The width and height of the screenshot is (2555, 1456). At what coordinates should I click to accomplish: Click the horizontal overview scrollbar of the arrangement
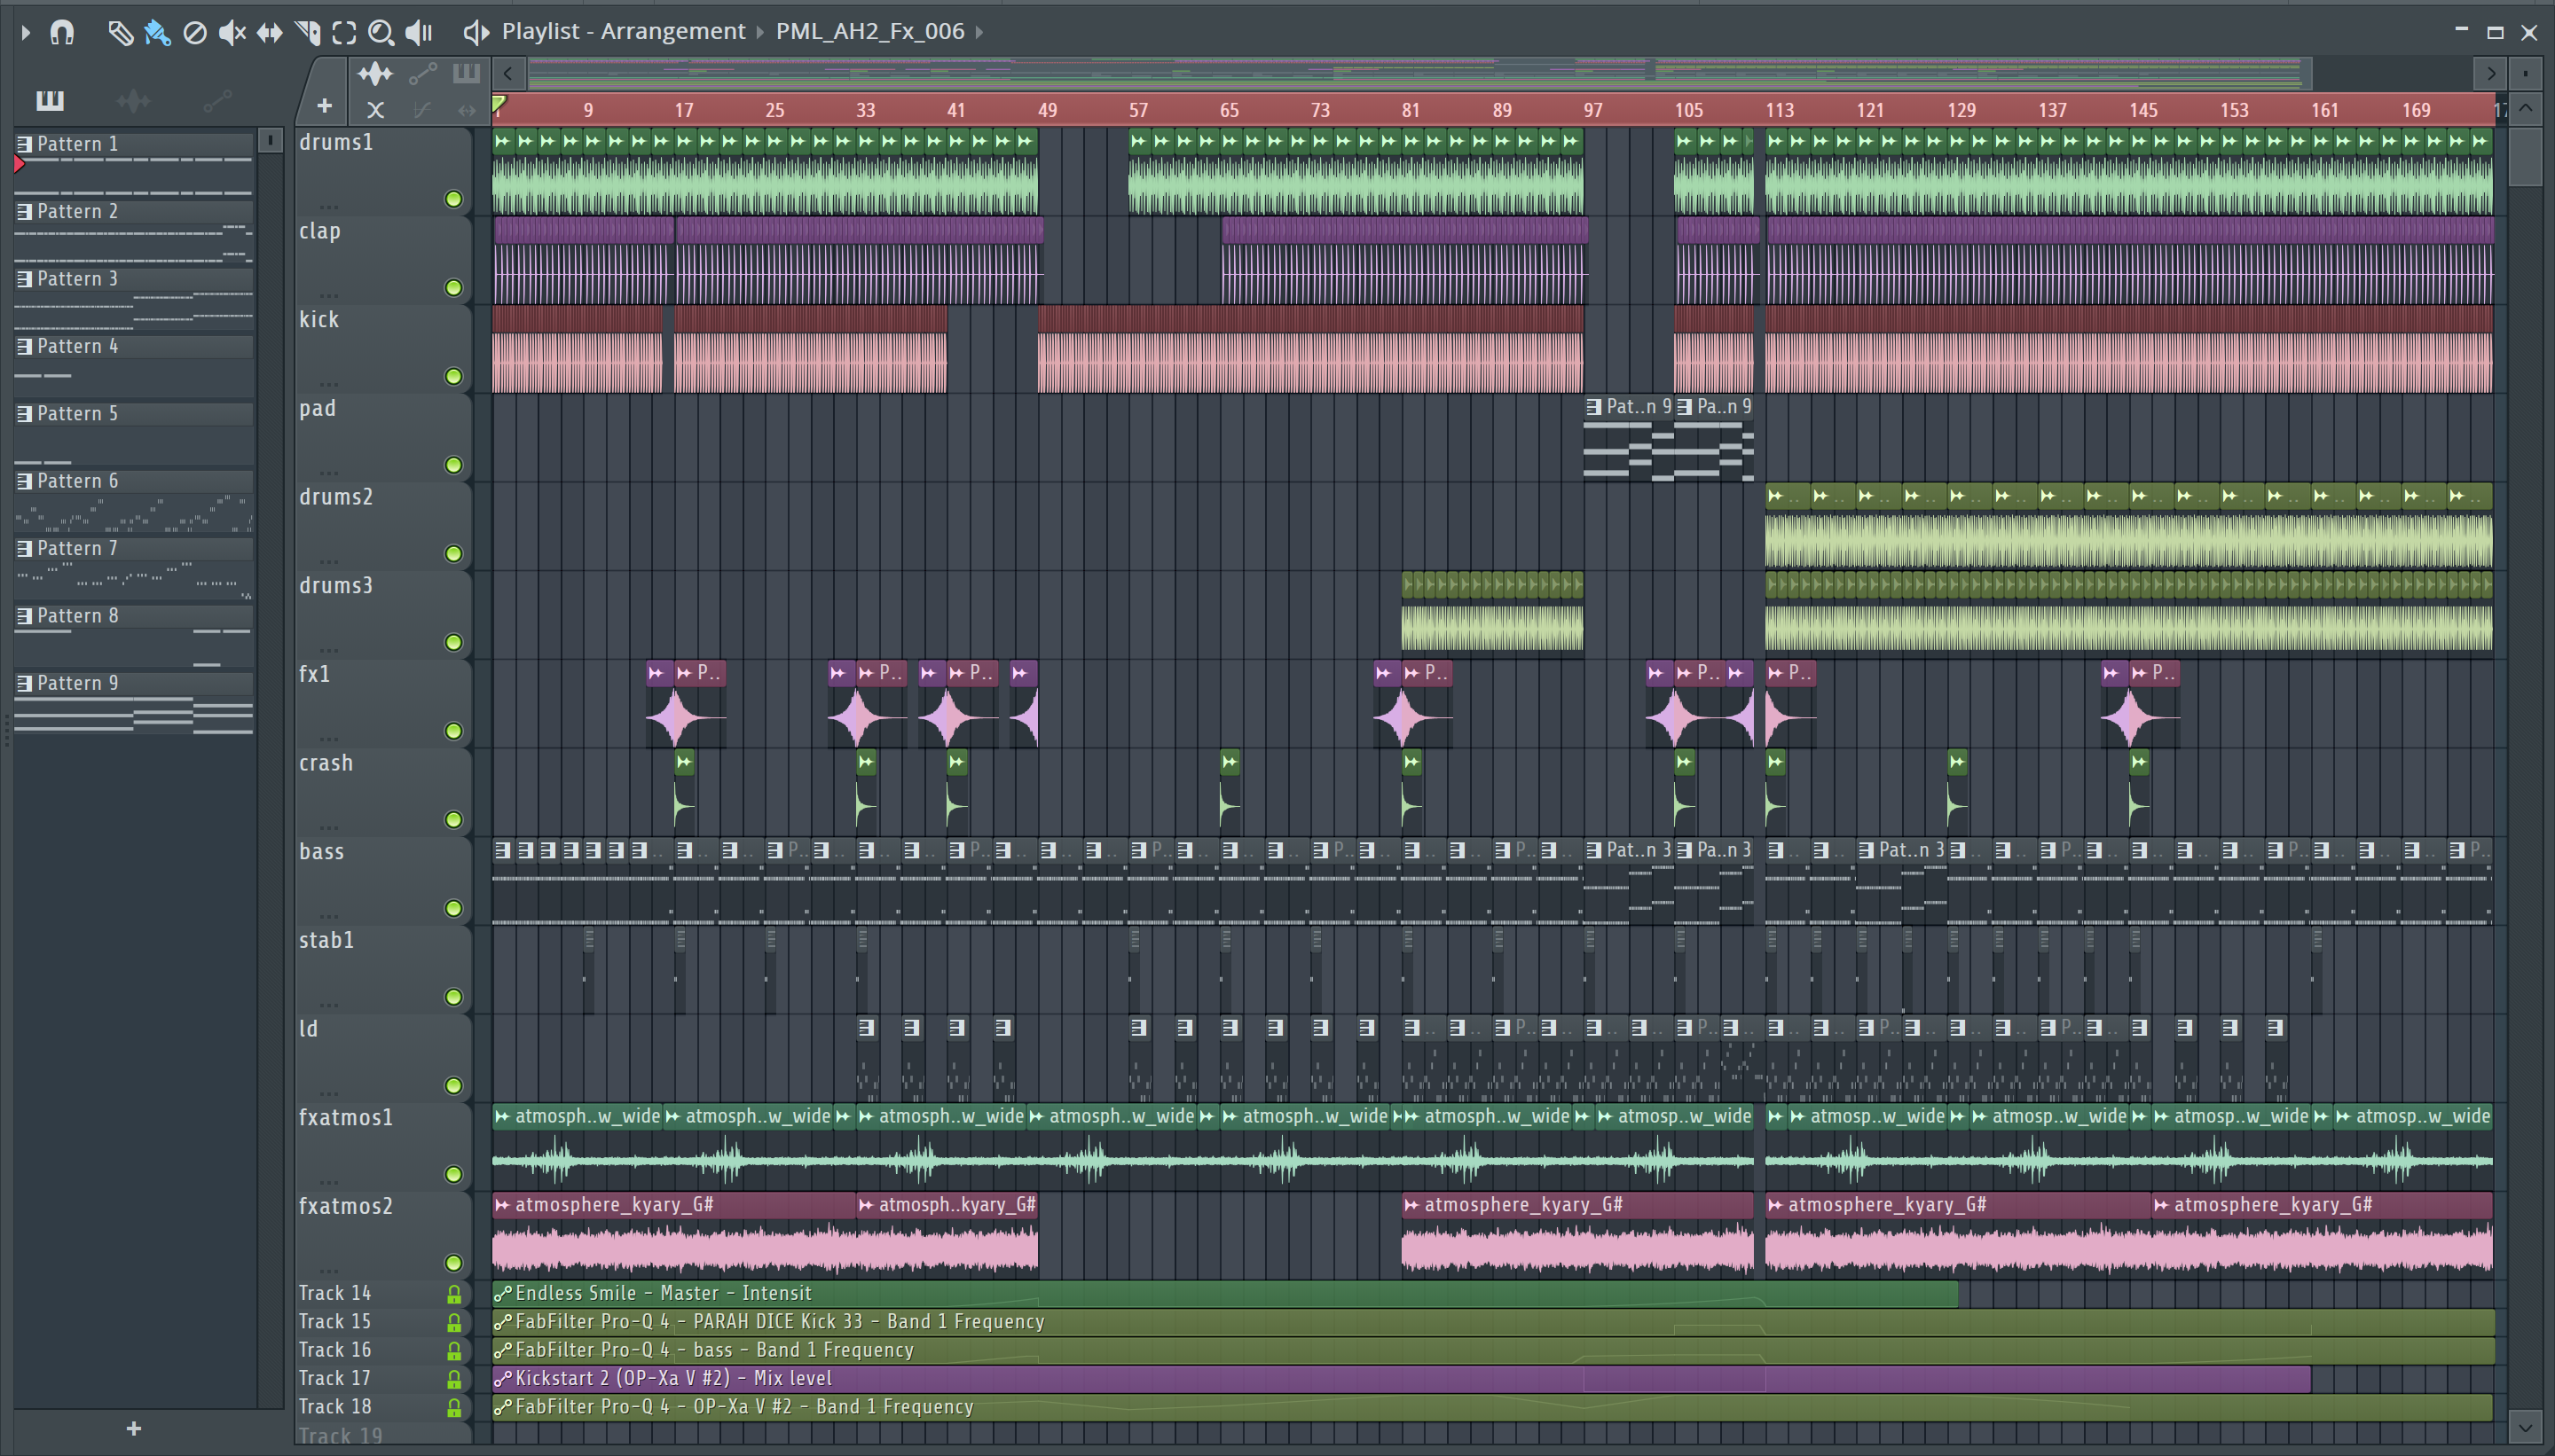[1419, 73]
